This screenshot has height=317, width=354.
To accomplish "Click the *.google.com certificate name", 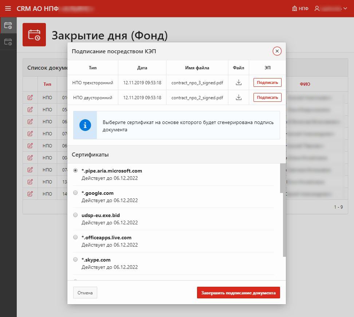I will pyautogui.click(x=98, y=193).
